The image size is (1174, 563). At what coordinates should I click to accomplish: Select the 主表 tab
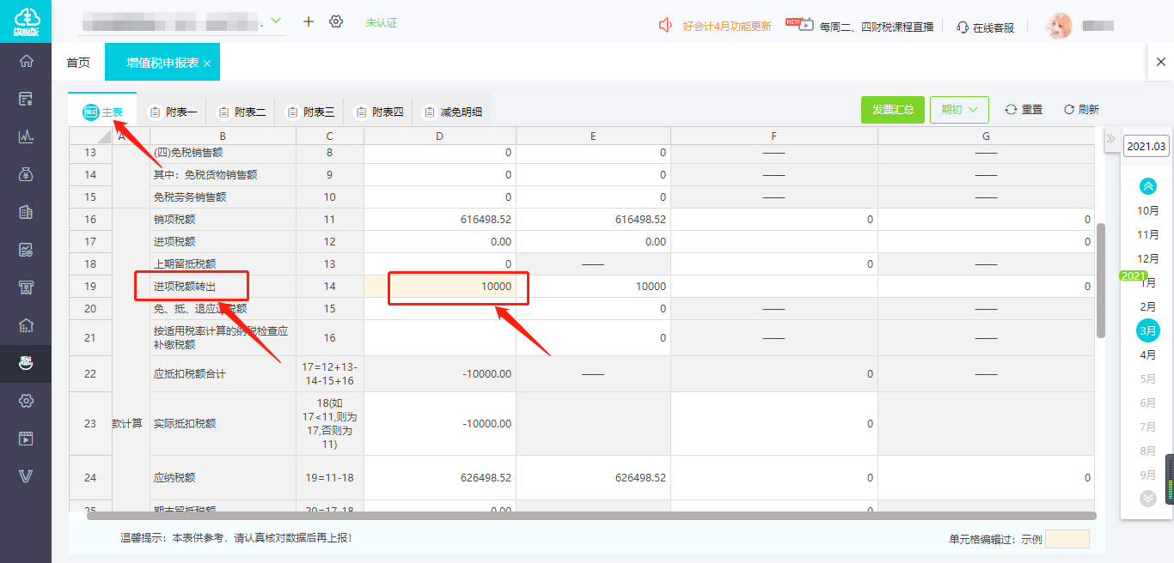click(103, 112)
